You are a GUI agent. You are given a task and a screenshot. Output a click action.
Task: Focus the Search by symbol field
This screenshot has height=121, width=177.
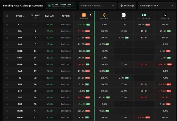pos(98,6)
